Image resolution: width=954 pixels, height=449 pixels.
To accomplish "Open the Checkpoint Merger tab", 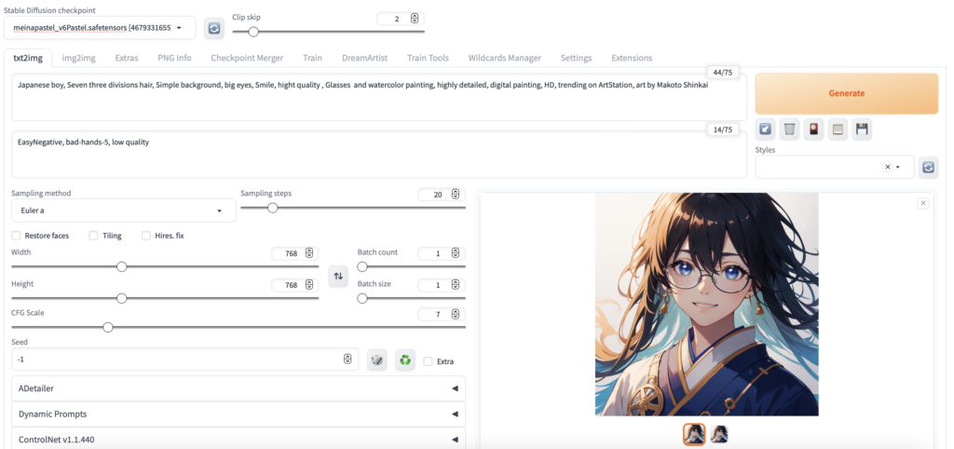I will (x=247, y=58).
